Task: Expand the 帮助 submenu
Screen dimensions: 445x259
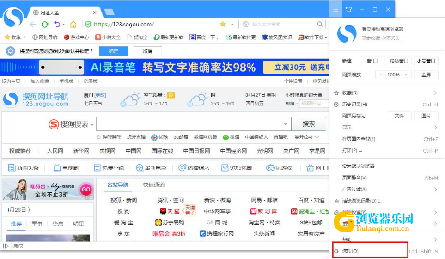Action: 435,240
